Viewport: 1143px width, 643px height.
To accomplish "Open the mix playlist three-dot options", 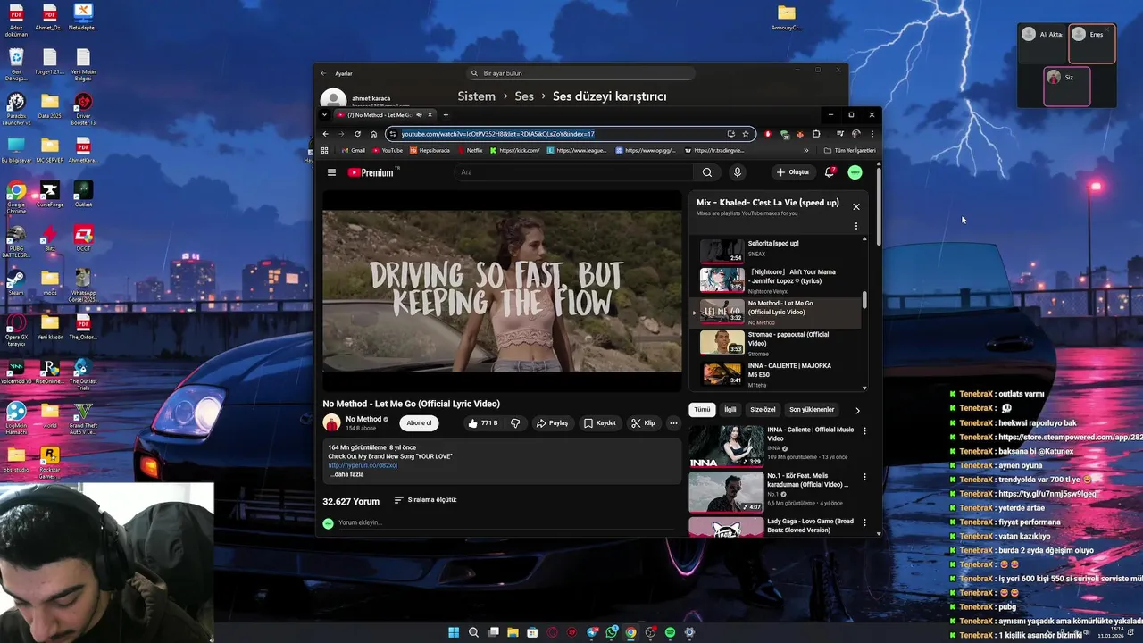I will pos(856,226).
